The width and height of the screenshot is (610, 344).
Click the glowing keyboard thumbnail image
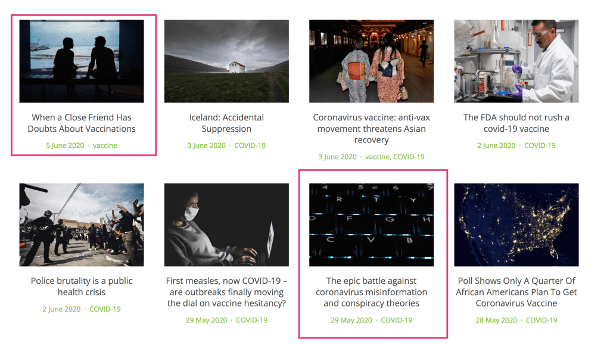pyautogui.click(x=371, y=224)
